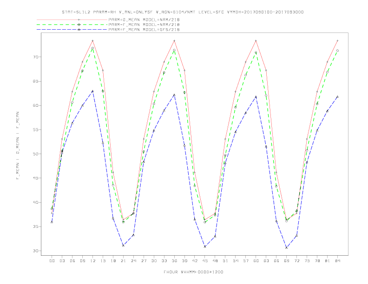Click x-axis tick label 15

pyautogui.click(x=103, y=261)
